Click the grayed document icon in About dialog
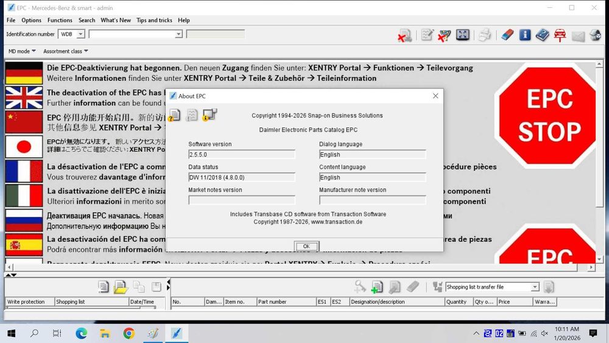 coord(192,115)
